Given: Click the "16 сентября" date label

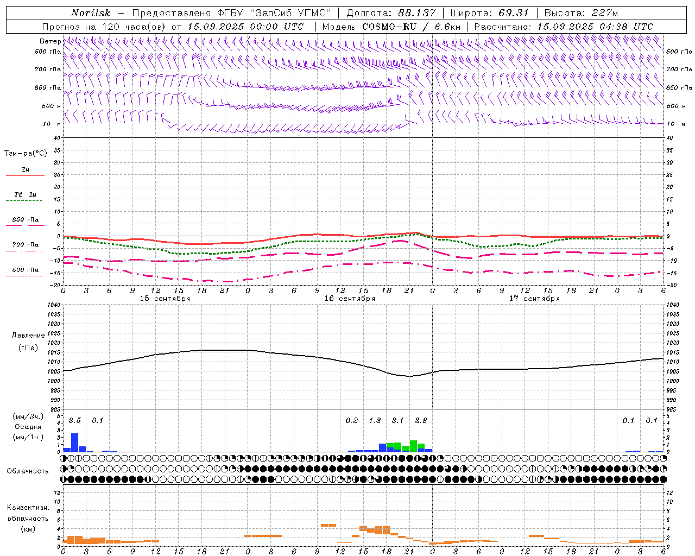Looking at the screenshot, I should pyautogui.click(x=350, y=299).
